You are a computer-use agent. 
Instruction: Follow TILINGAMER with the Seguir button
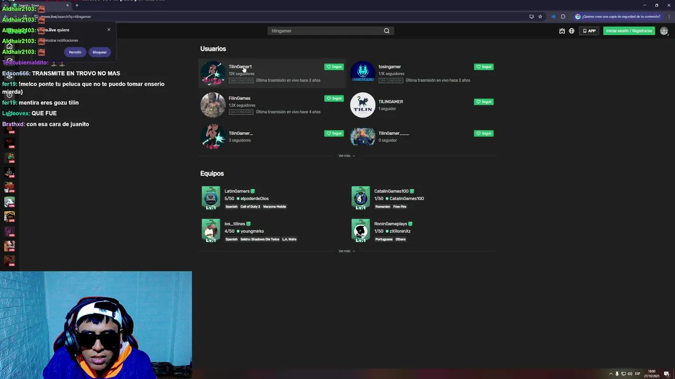click(484, 102)
